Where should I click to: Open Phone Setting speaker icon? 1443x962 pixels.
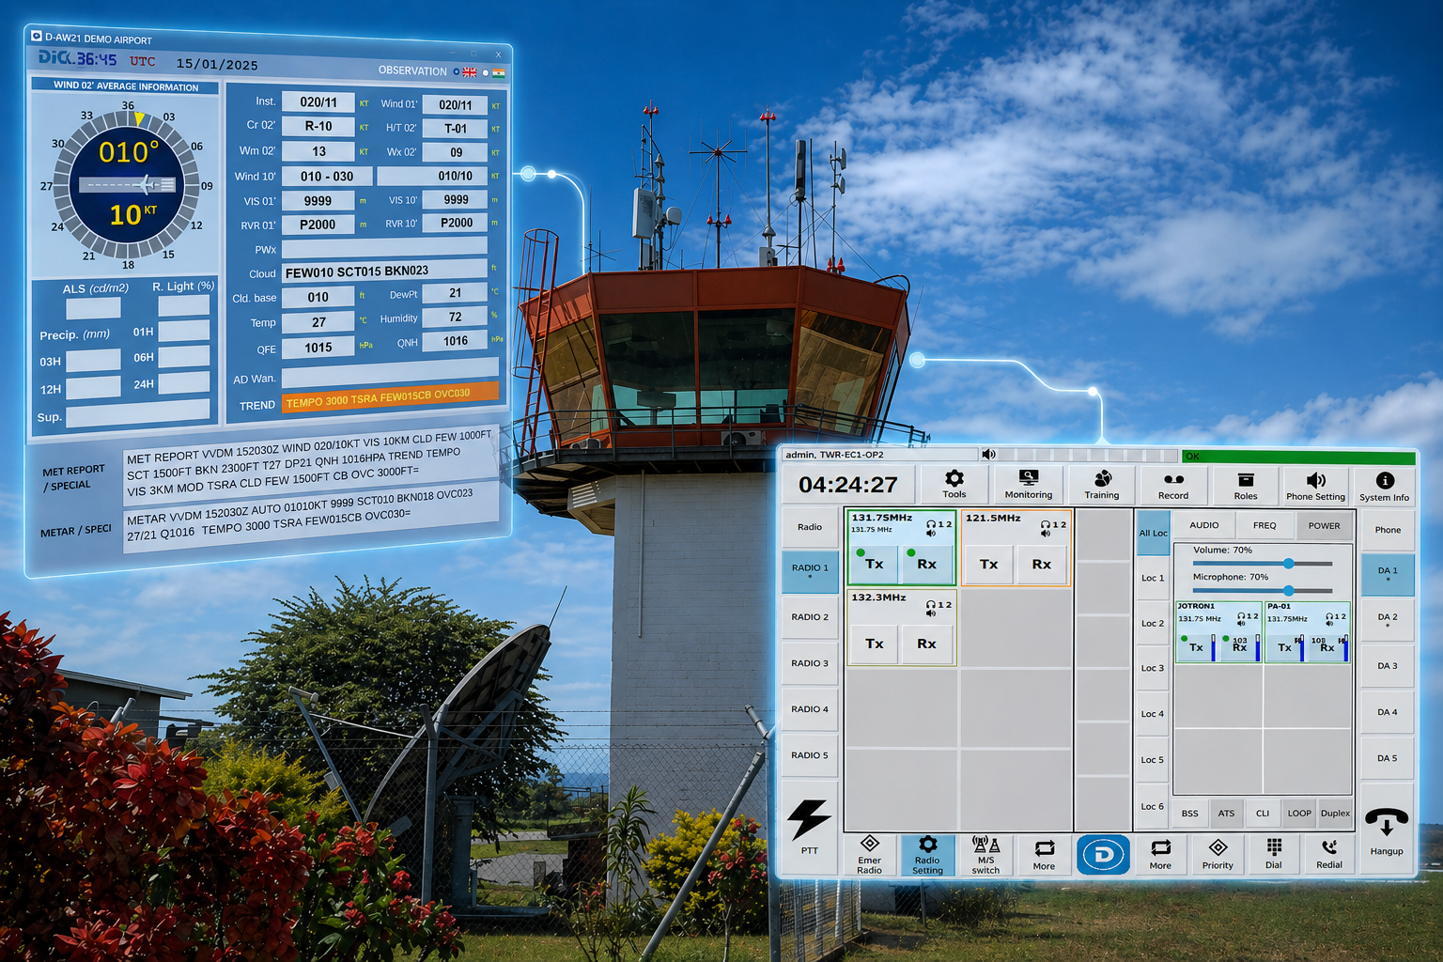click(x=1316, y=479)
